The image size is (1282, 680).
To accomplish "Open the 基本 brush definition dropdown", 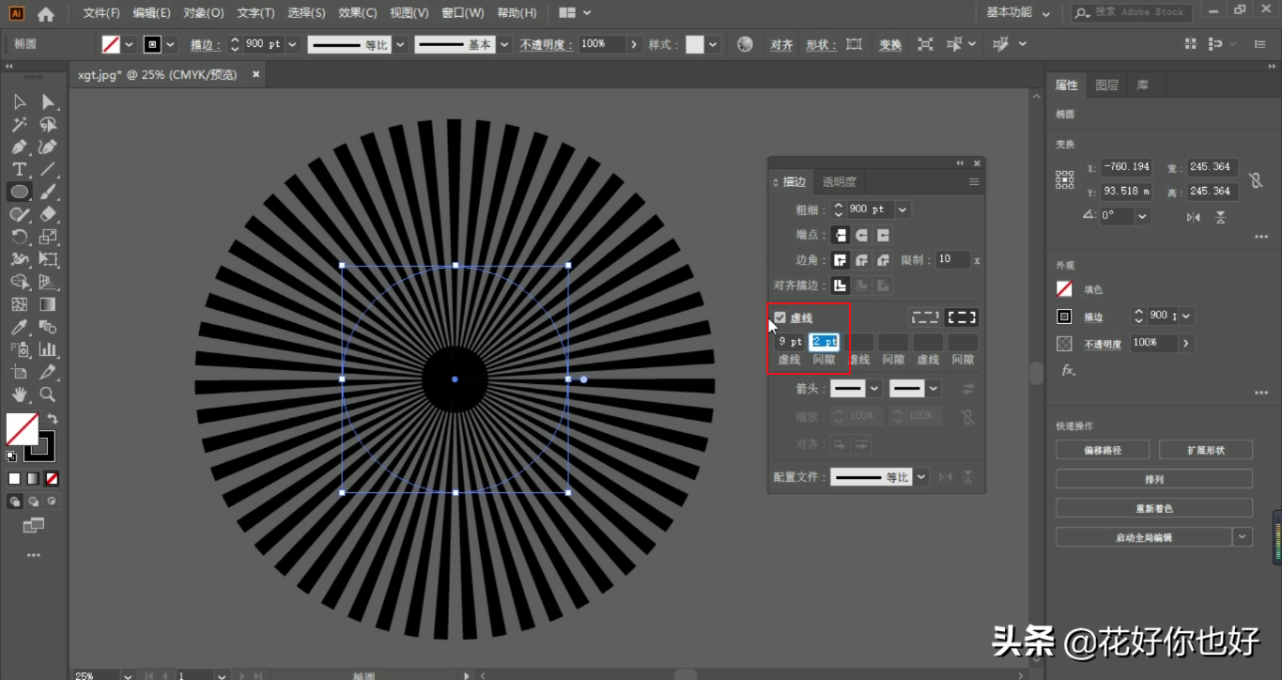I will point(504,44).
